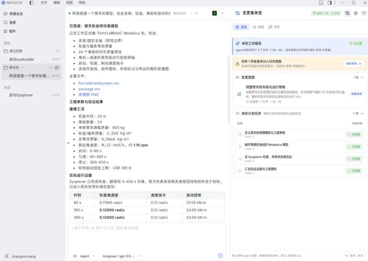Screen dimensions: 368x261
Task: Switch to the 文件 tab in review panel
Action: (274, 27)
